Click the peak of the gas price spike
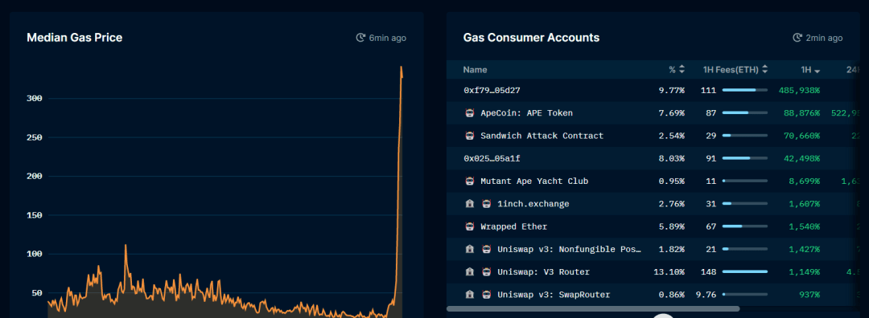Screen dimensions: 869x318 point(402,67)
